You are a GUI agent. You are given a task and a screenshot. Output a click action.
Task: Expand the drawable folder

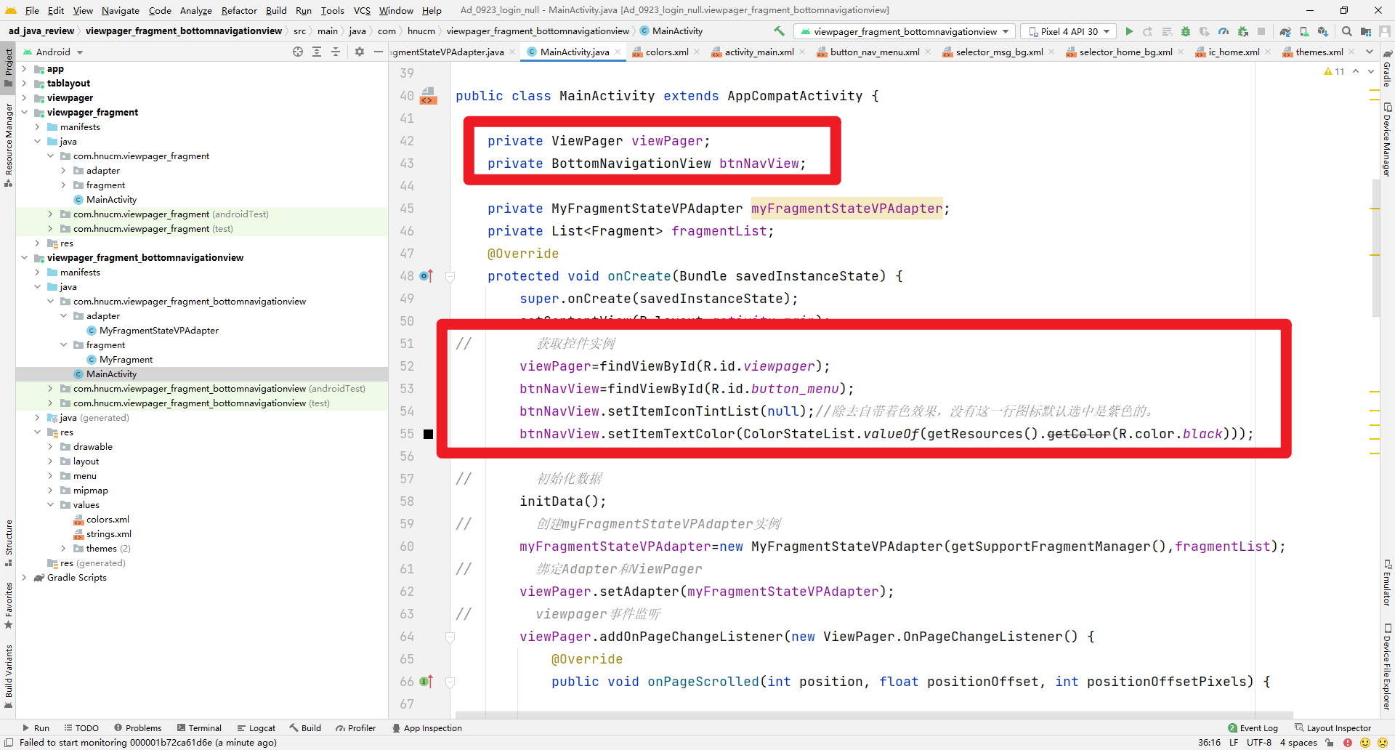pyautogui.click(x=50, y=447)
